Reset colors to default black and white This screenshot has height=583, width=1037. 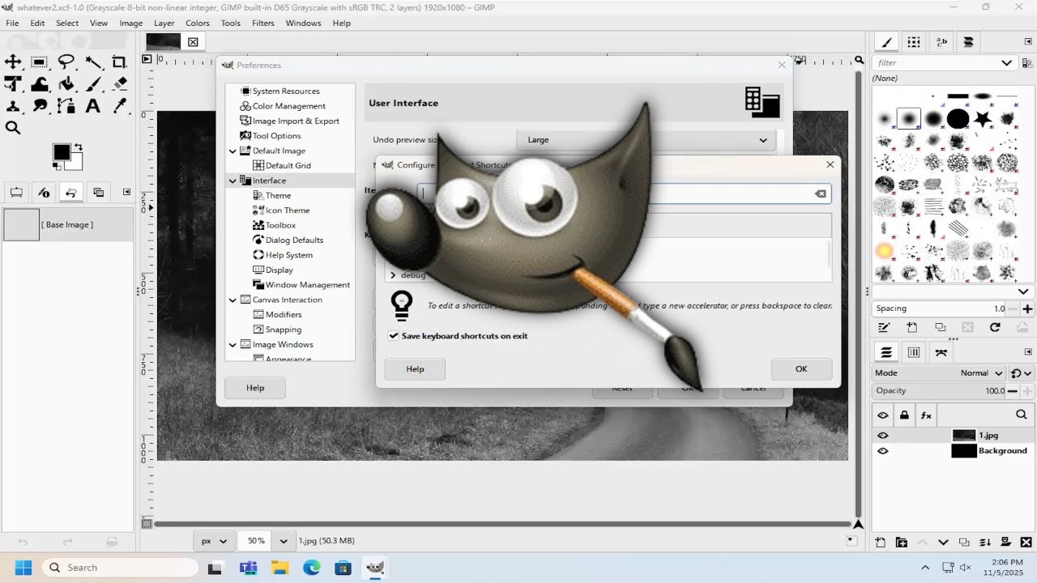point(55,167)
